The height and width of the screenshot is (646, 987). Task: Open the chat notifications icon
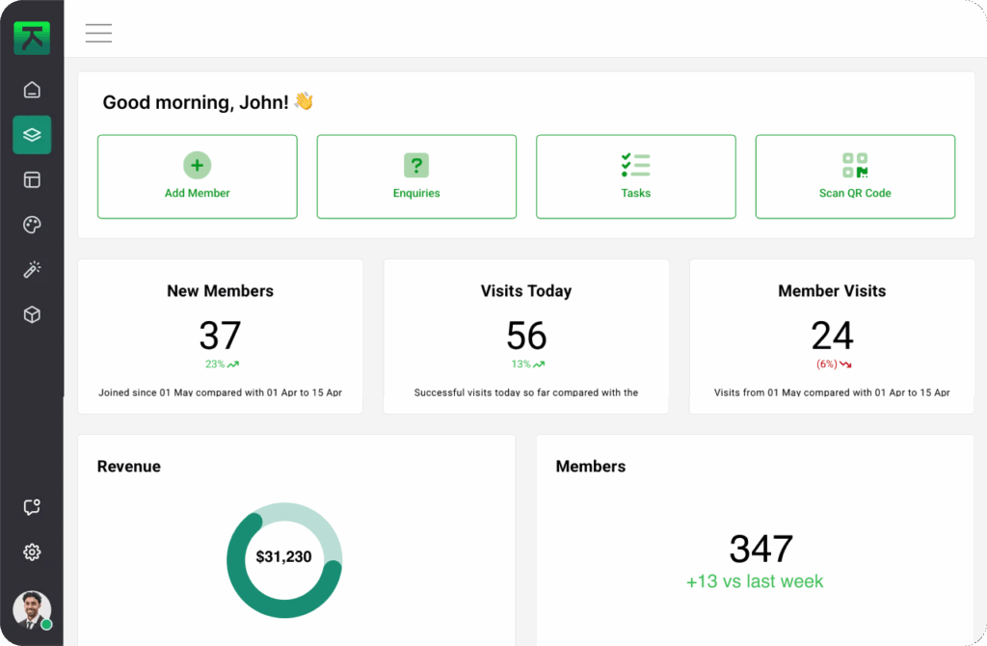click(32, 506)
